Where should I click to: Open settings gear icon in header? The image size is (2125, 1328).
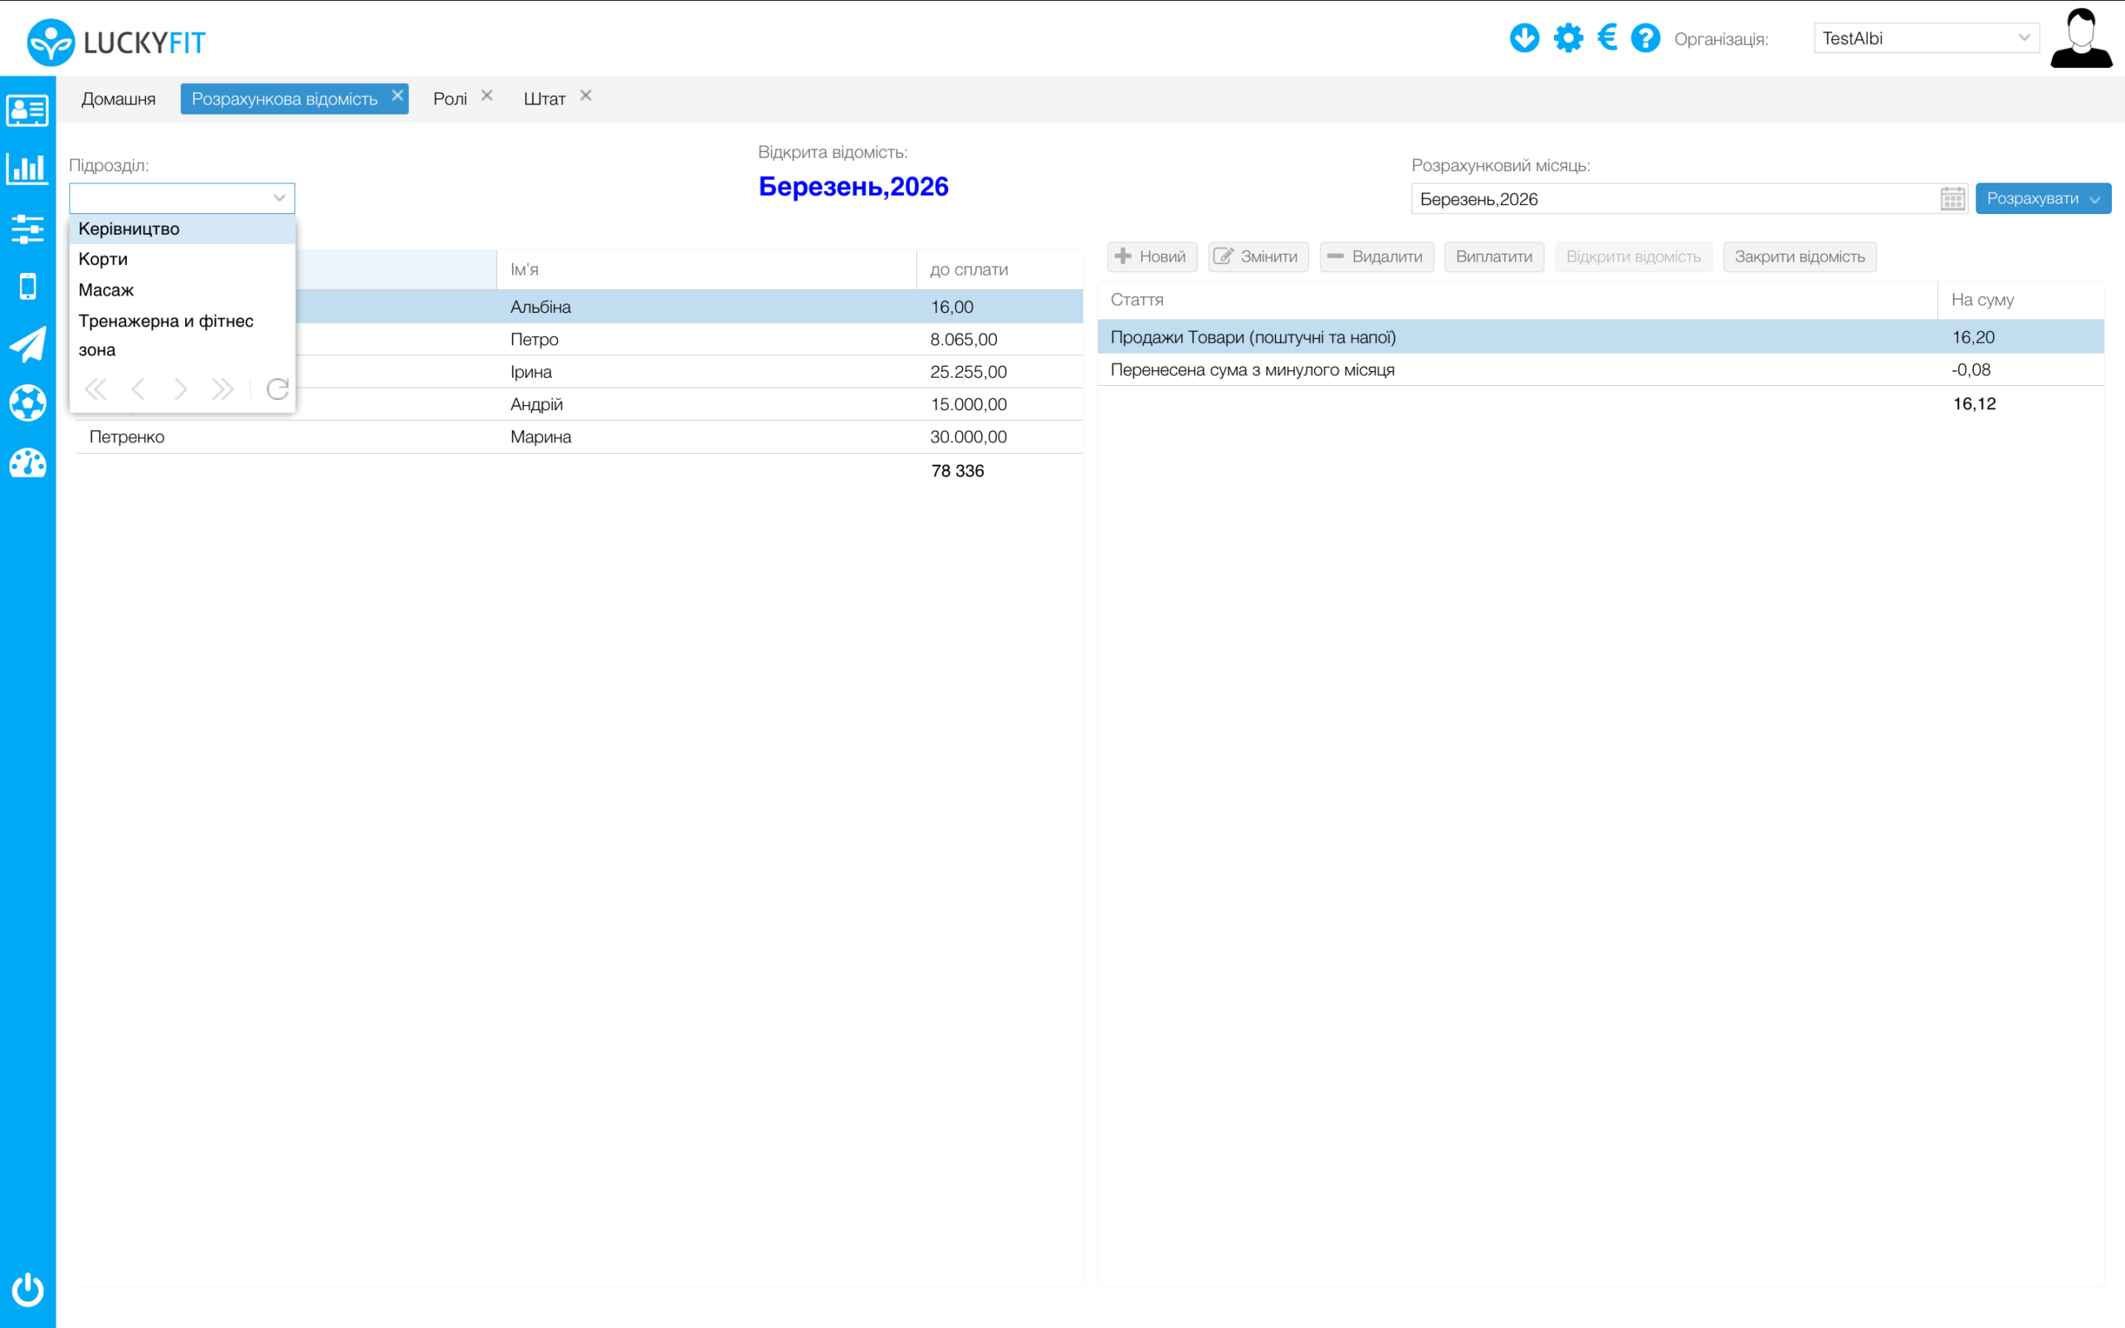(x=1568, y=38)
